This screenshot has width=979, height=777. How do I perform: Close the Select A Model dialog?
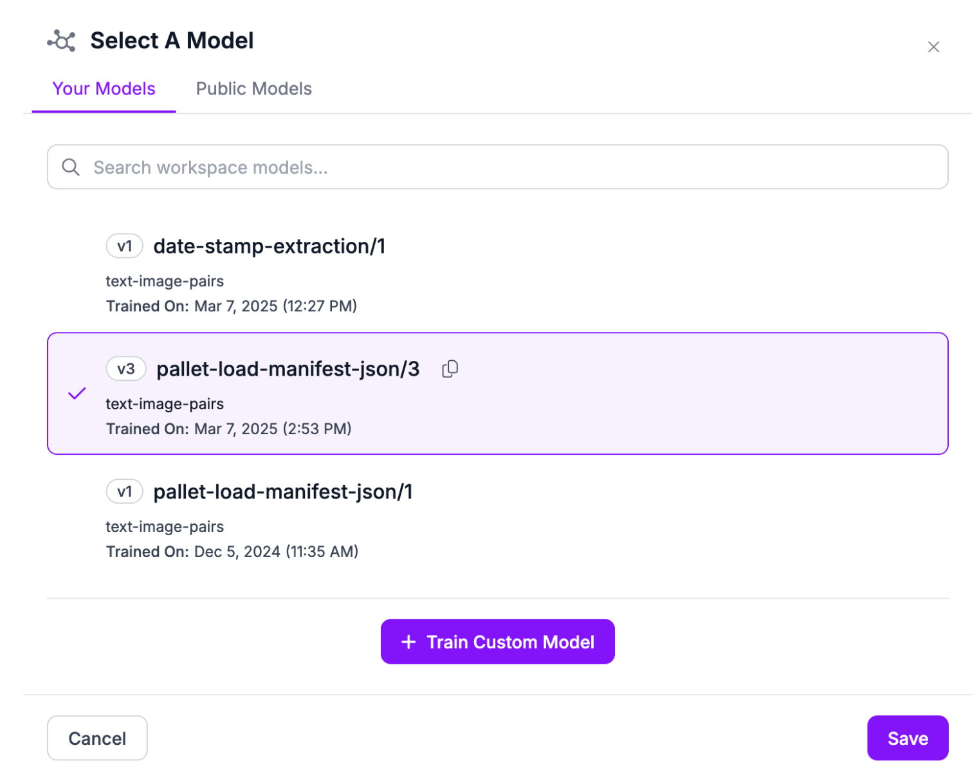click(x=933, y=47)
